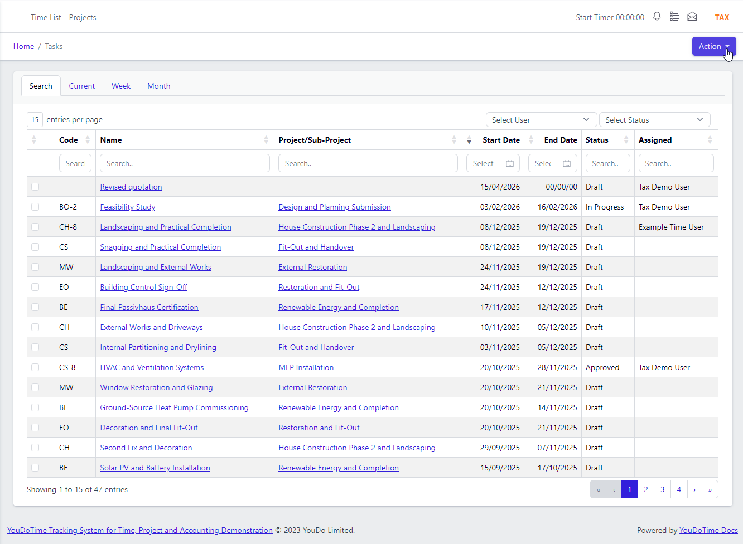The image size is (743, 544).
Task: Open the Projects menu item
Action: click(83, 17)
